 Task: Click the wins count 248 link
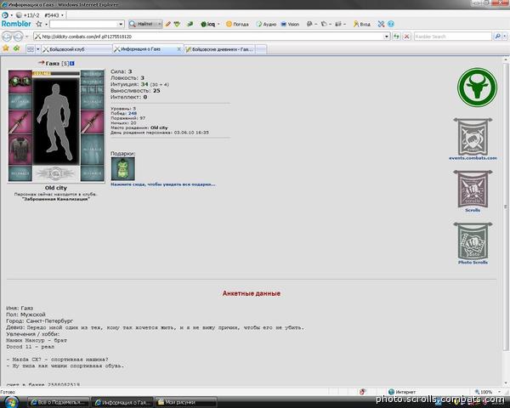pyautogui.click(x=133, y=113)
